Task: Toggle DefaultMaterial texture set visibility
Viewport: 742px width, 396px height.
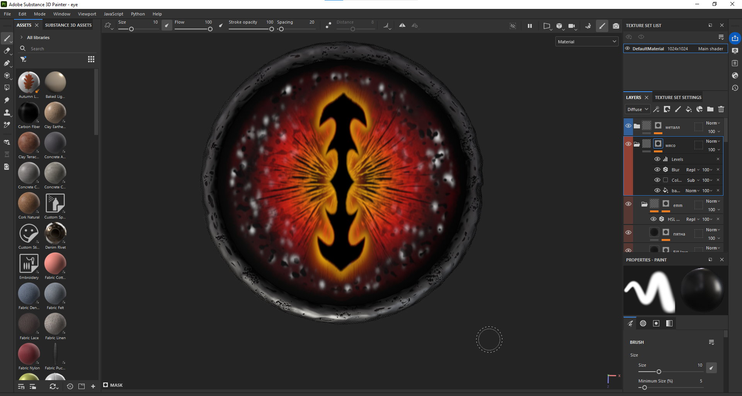Action: tap(628, 49)
